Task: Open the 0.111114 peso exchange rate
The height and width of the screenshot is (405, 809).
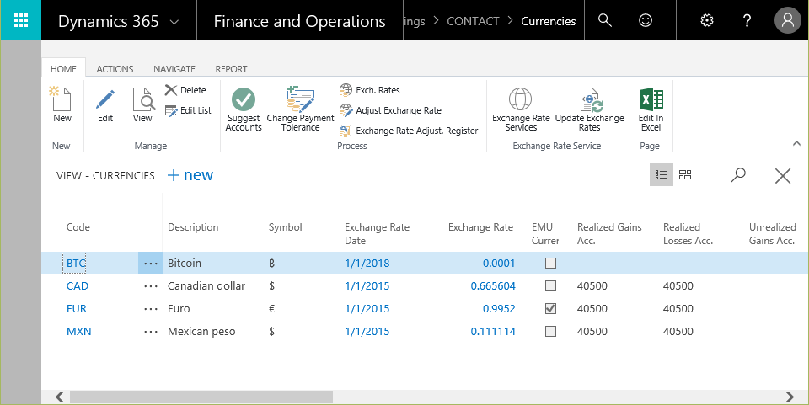Action: point(493,331)
